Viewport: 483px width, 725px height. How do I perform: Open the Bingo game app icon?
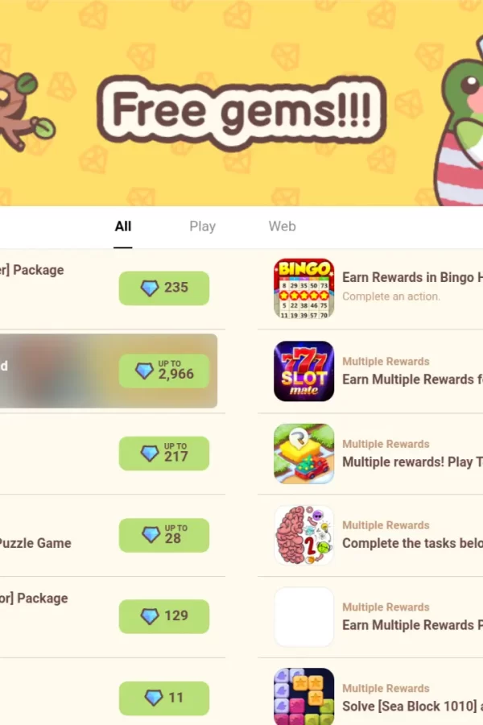[x=303, y=288]
